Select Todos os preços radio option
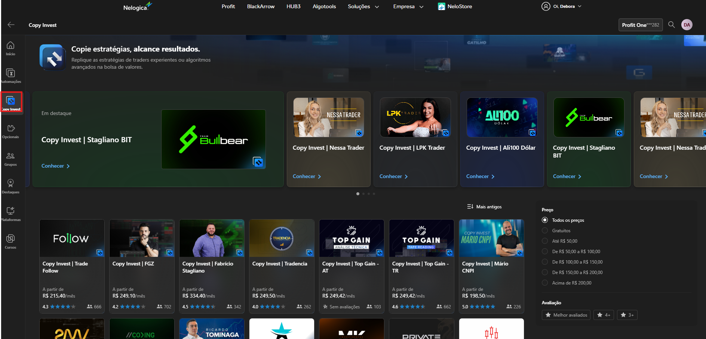706x339 pixels. [x=545, y=220]
